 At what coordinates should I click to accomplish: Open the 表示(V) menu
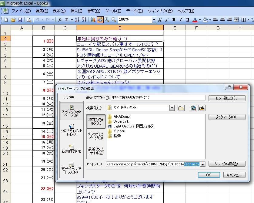coord(59,11)
